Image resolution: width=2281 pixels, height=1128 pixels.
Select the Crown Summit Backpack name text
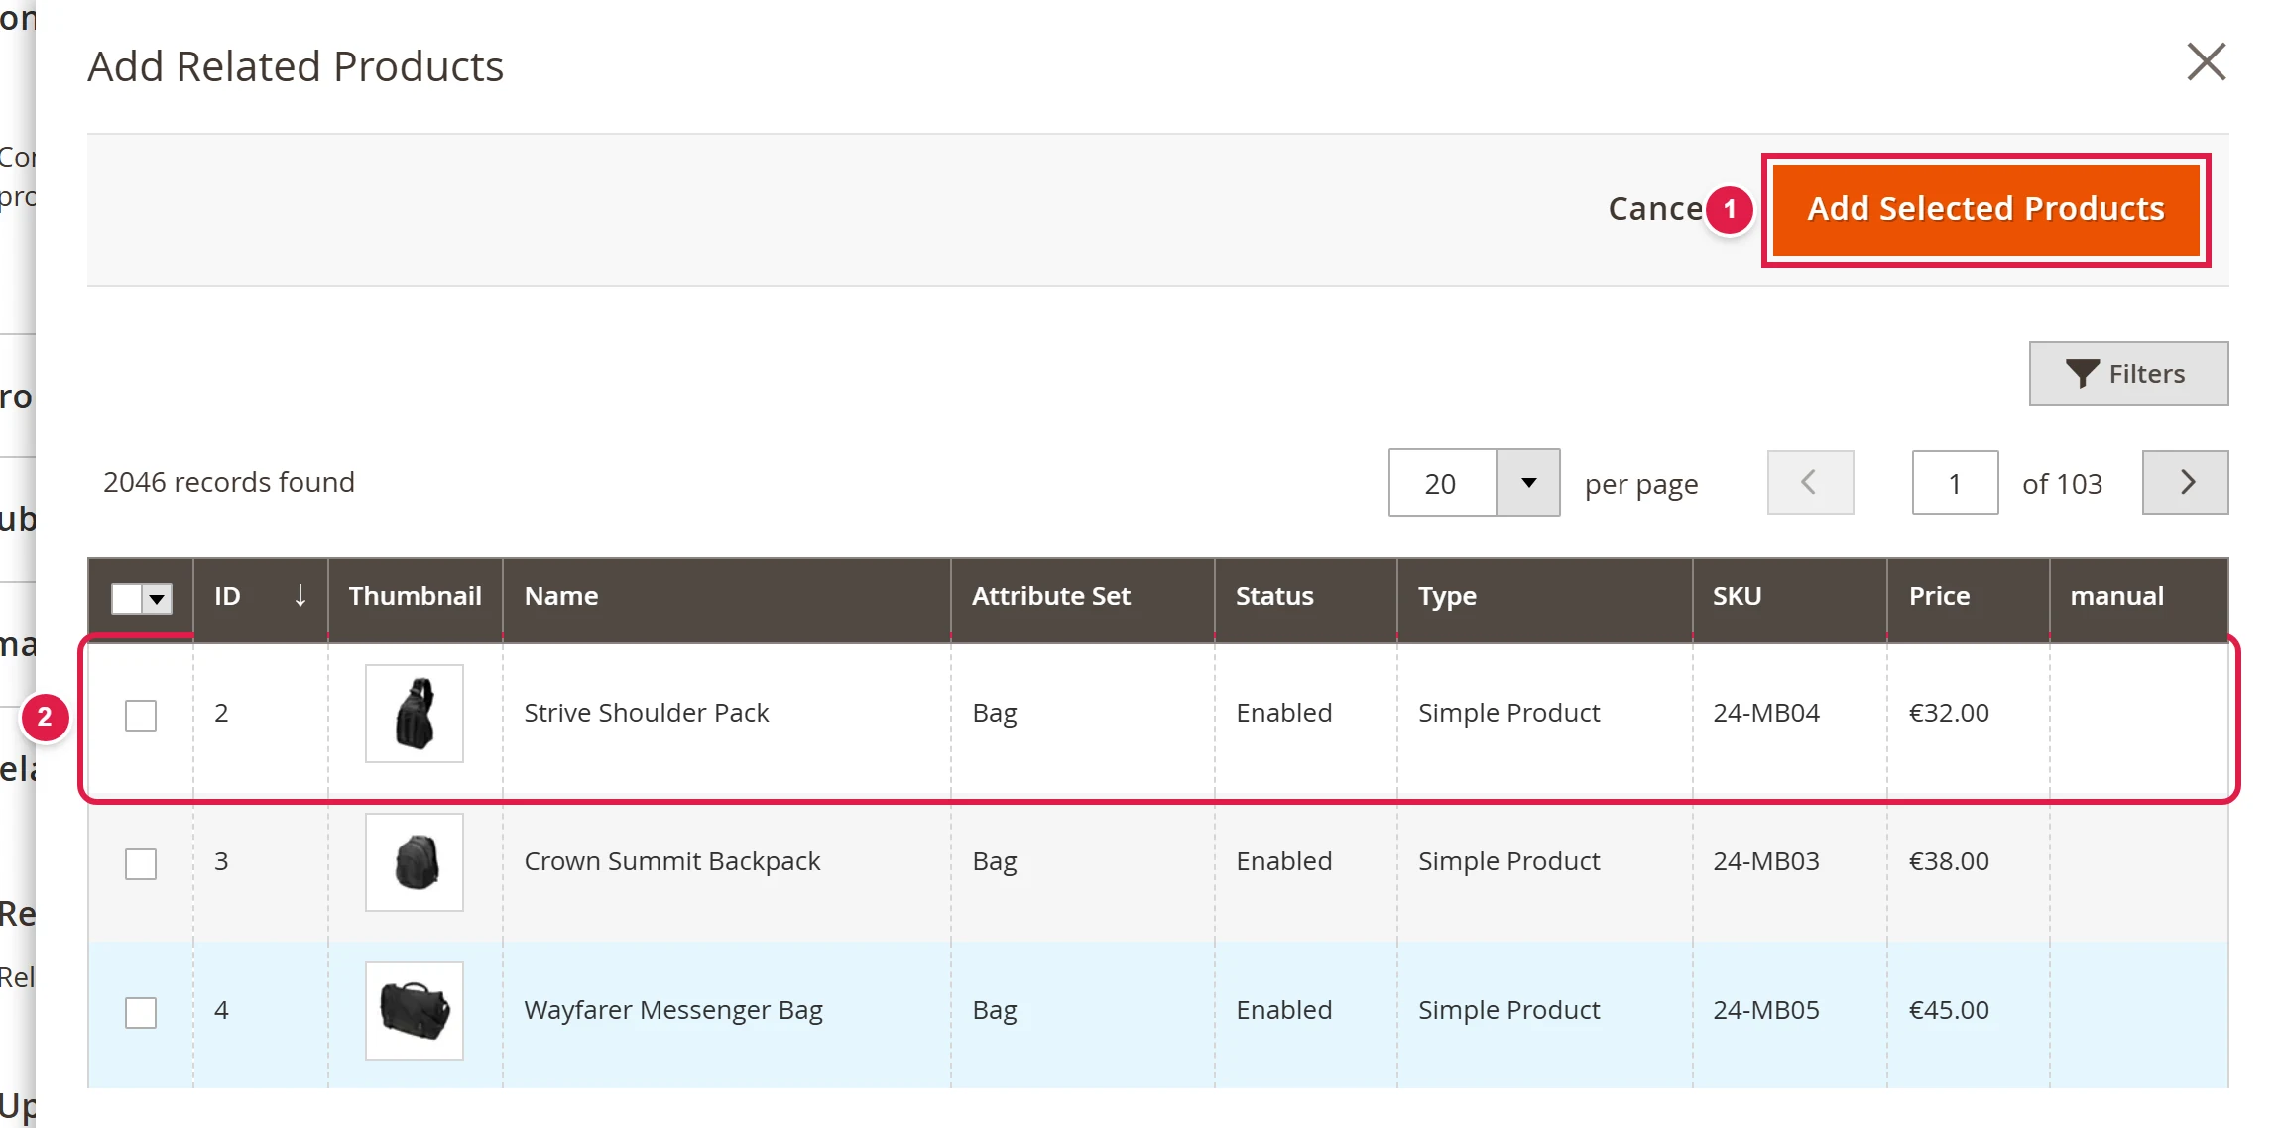672,861
